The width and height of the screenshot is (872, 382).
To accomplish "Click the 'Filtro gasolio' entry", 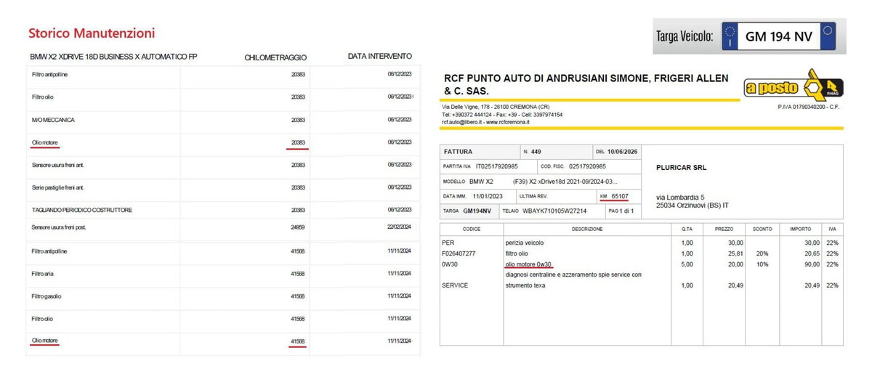I will 47,296.
